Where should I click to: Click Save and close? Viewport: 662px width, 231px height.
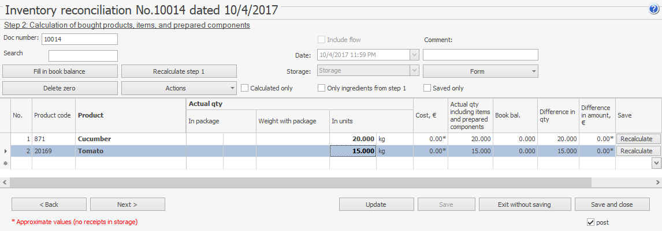612,205
